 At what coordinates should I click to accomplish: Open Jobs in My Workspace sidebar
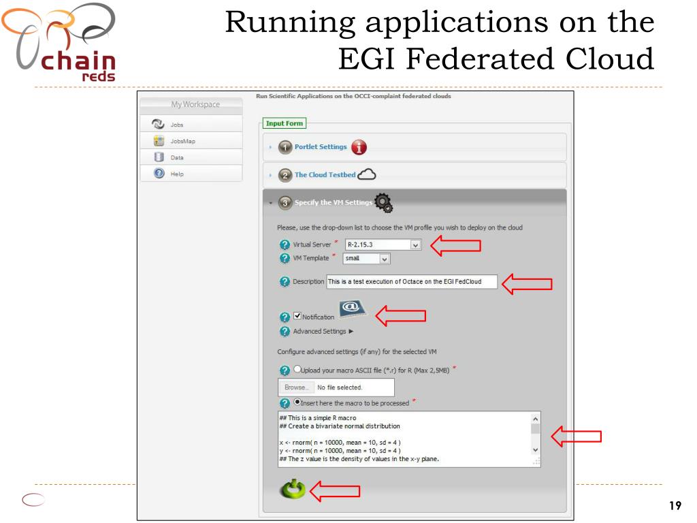click(x=191, y=124)
